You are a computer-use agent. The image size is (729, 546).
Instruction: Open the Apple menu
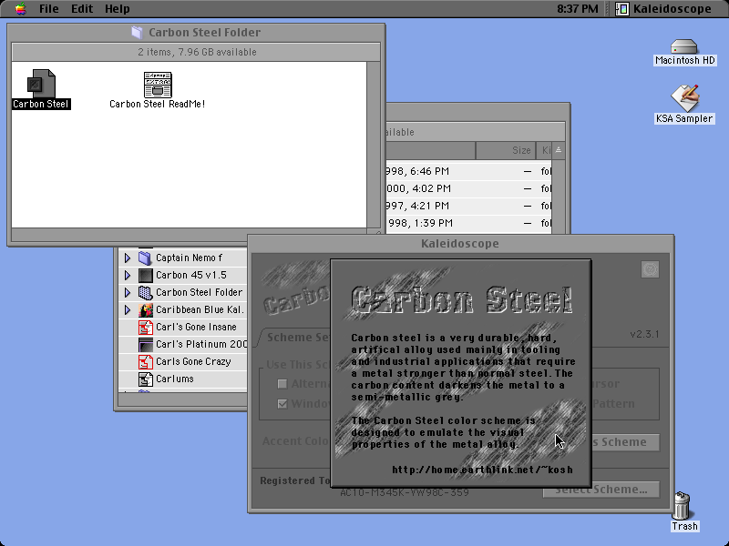(x=20, y=9)
